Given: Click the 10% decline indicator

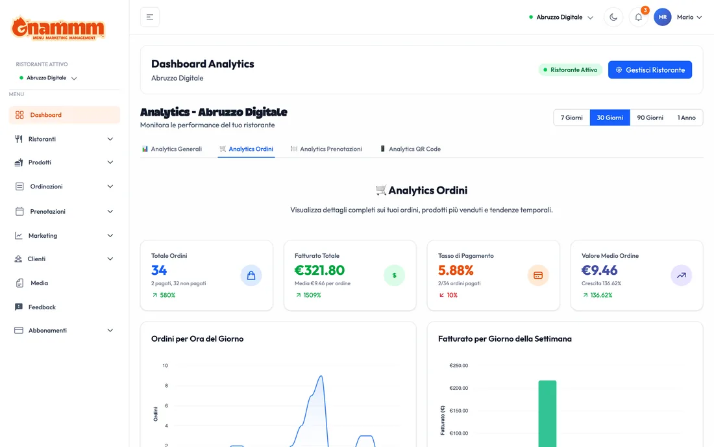Looking at the screenshot, I should 448,295.
